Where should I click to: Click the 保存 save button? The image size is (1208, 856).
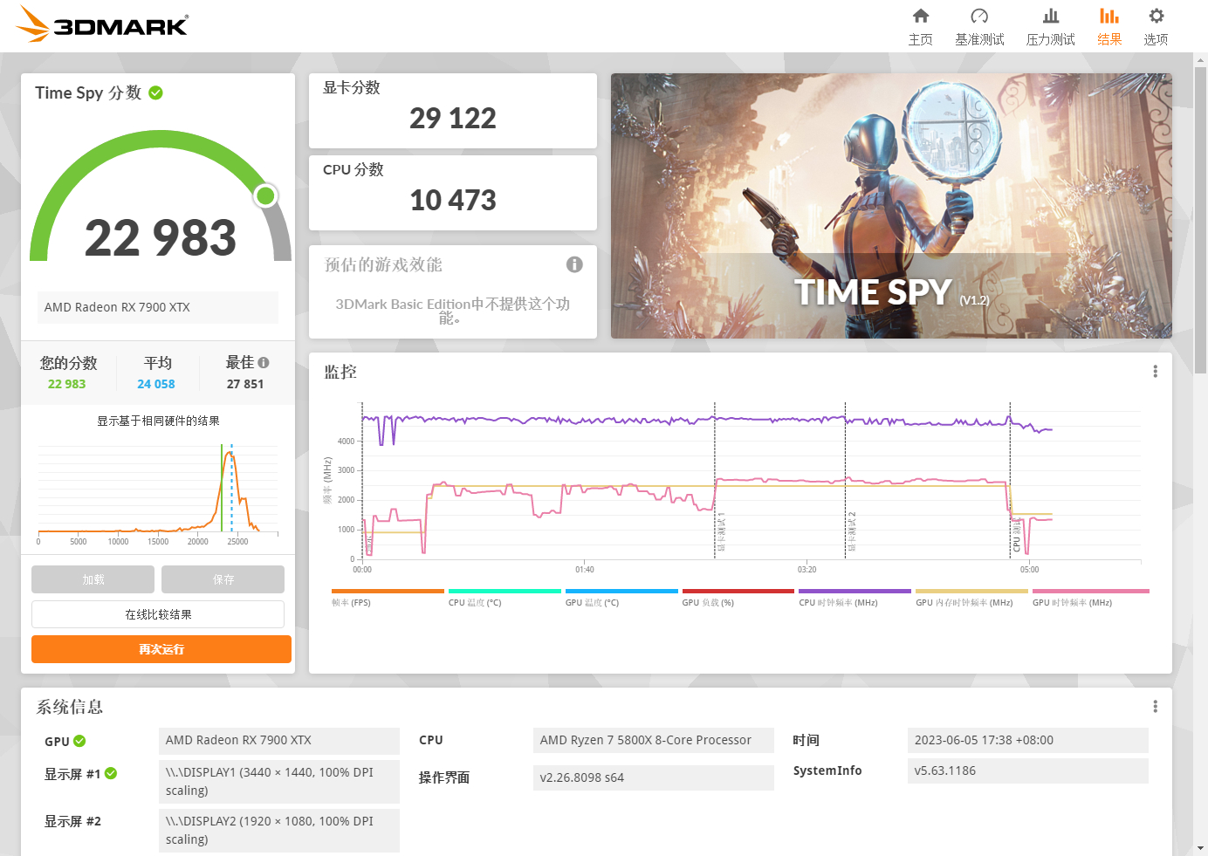(x=223, y=579)
